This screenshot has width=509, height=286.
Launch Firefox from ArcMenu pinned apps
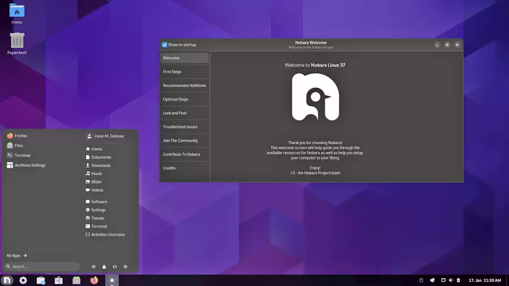[17, 136]
